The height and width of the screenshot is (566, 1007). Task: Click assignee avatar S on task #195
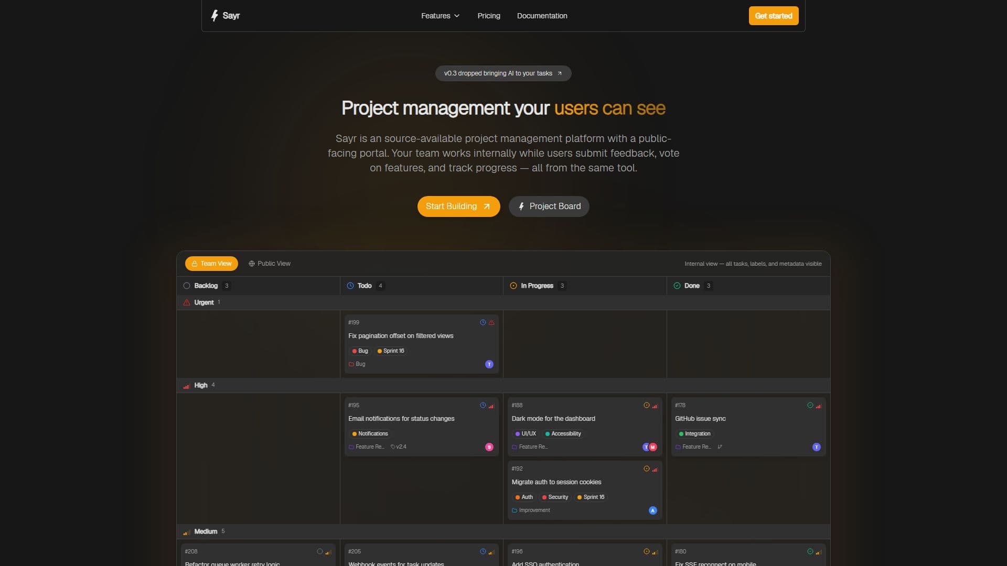[x=489, y=447]
